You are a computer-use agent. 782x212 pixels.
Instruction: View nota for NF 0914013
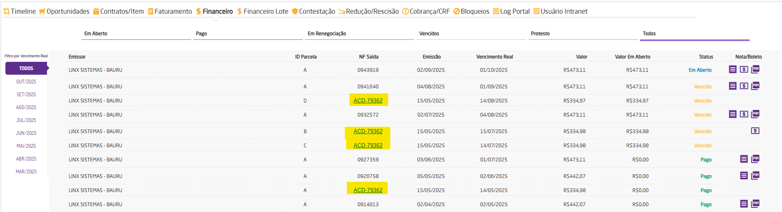(744, 204)
